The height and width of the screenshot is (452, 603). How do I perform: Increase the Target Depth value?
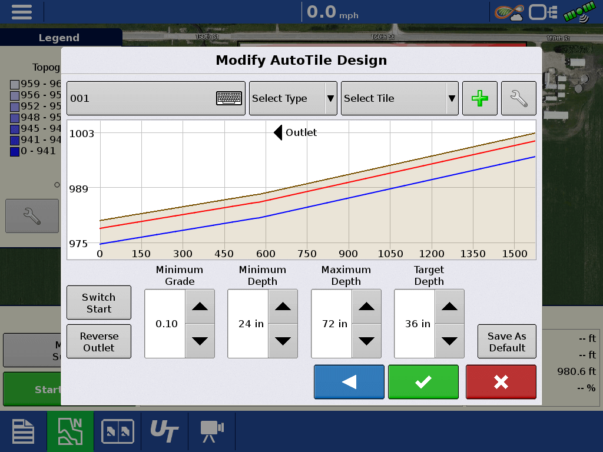[x=449, y=306]
